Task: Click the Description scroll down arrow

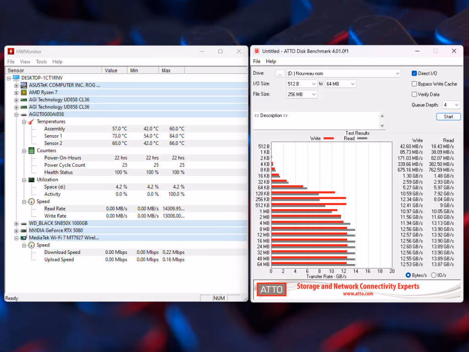Action: click(382, 126)
